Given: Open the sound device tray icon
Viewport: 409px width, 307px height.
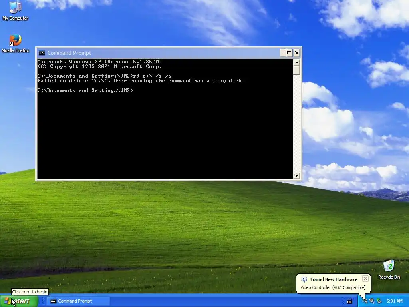Looking at the screenshot, I should (372, 301).
